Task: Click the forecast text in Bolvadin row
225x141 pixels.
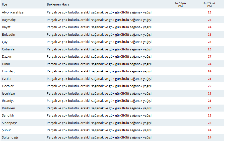Action: tap(99, 34)
